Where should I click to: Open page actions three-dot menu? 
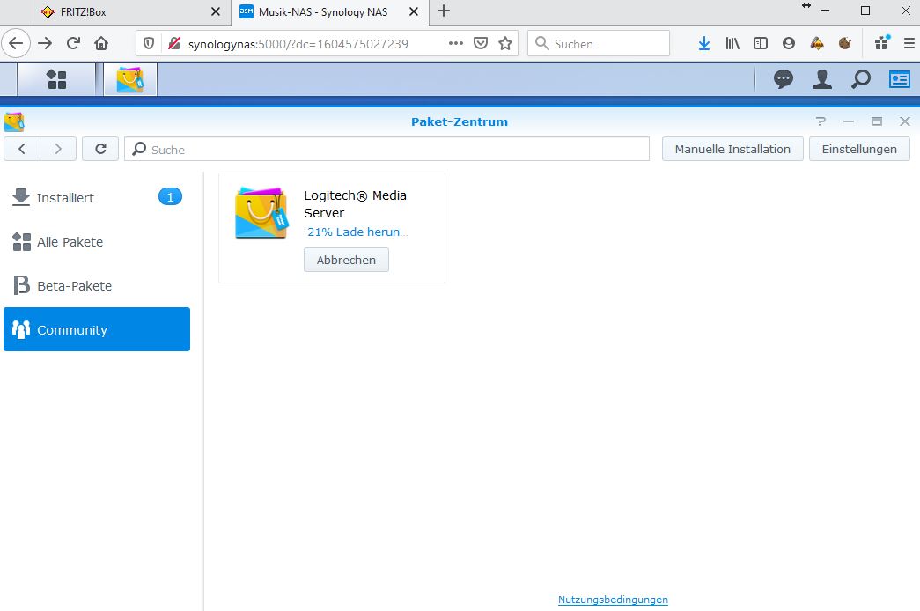456,43
